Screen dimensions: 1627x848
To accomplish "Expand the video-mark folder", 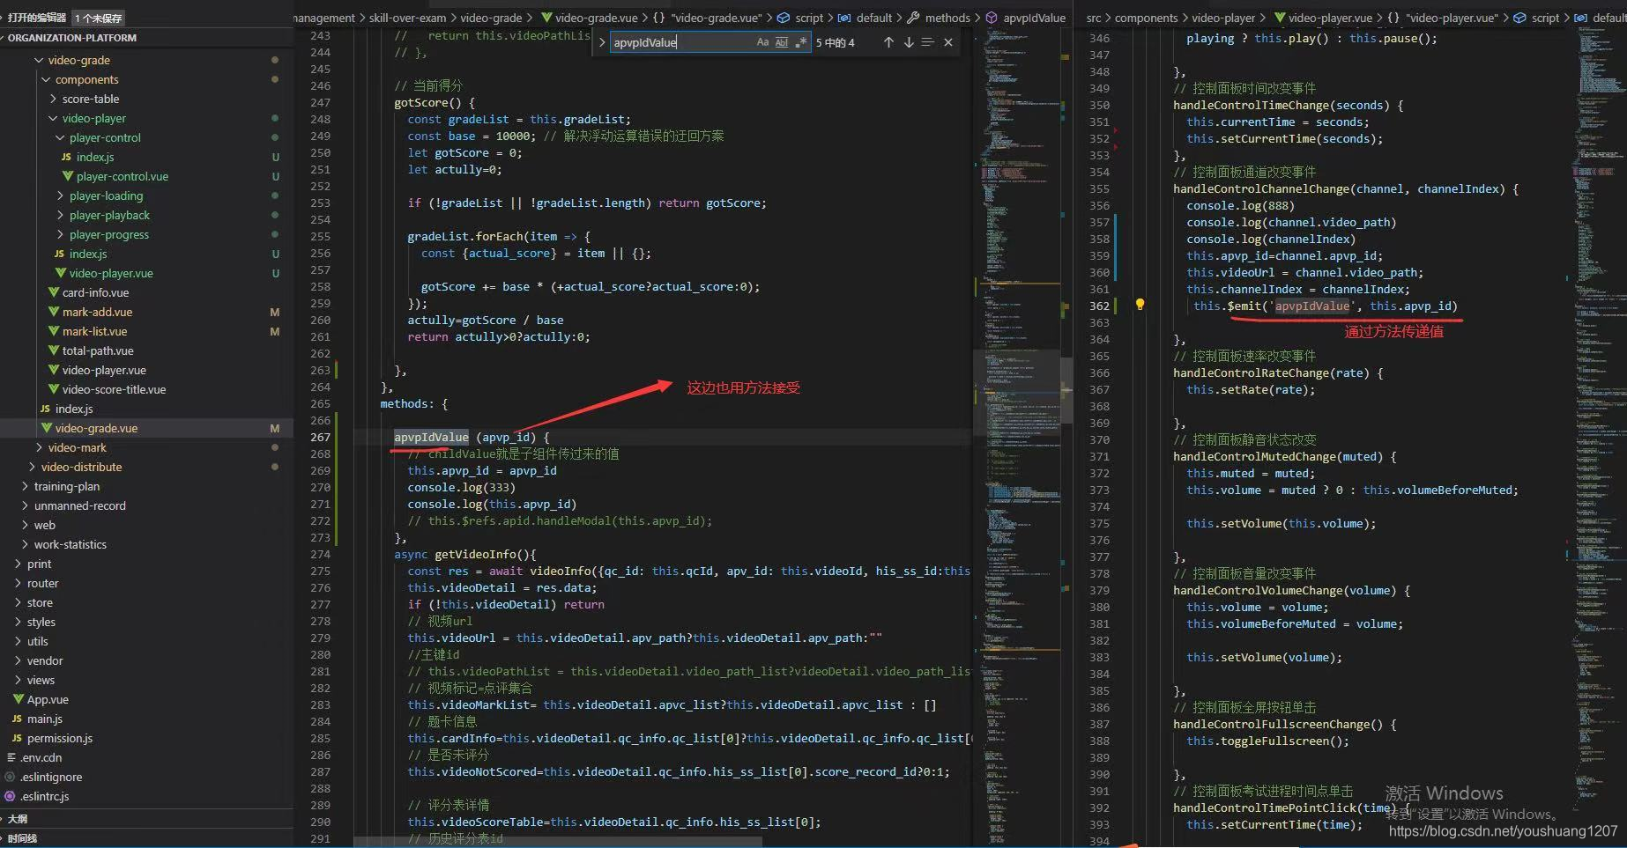I will tap(39, 447).
